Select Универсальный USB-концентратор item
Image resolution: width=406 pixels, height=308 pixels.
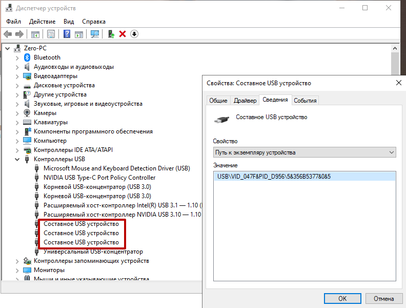(93, 252)
